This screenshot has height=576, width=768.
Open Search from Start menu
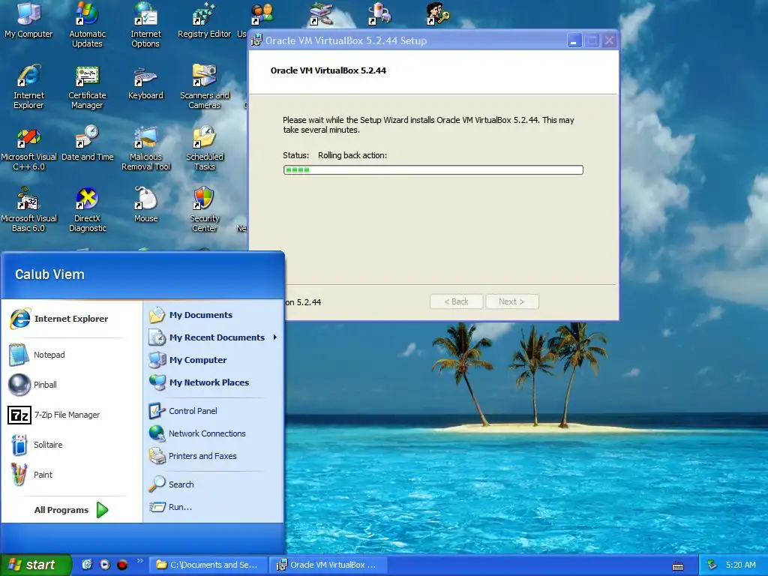click(213, 484)
